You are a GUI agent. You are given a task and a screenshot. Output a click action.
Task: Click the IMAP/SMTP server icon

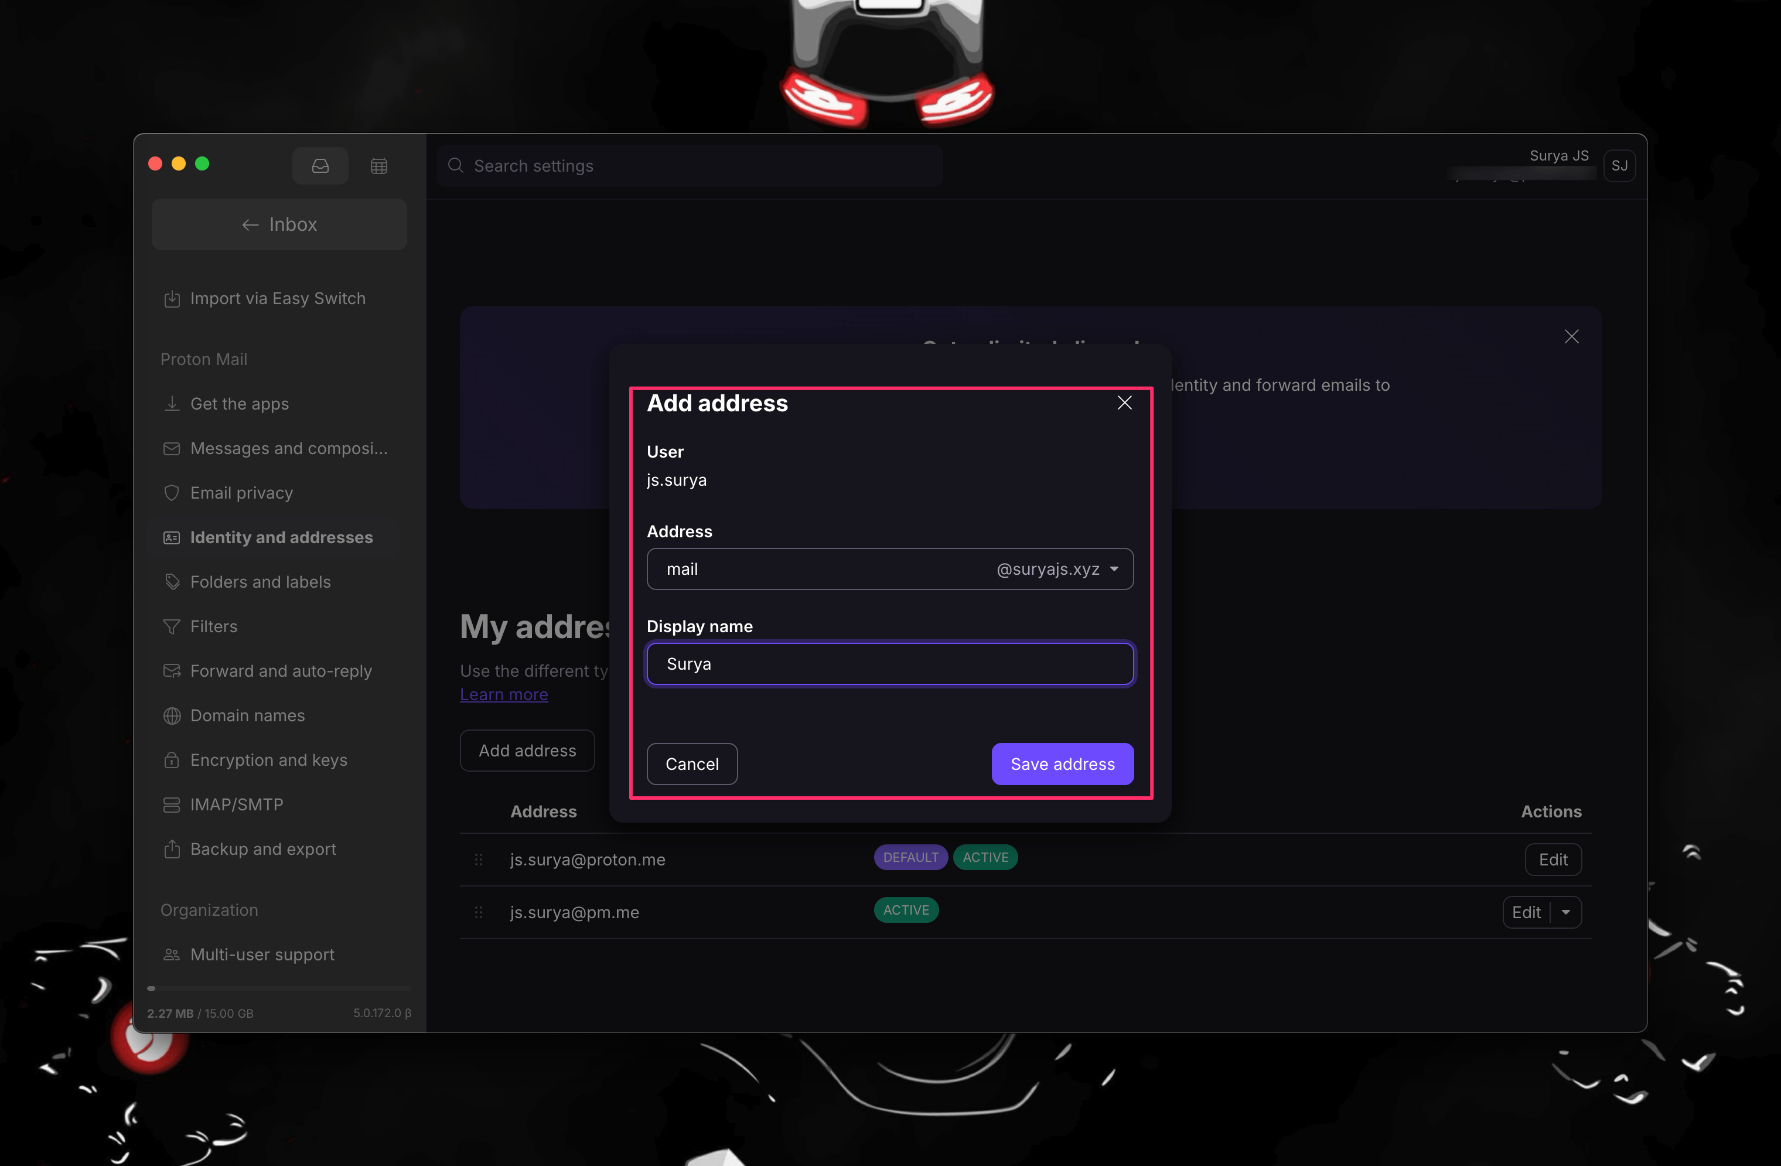172,804
